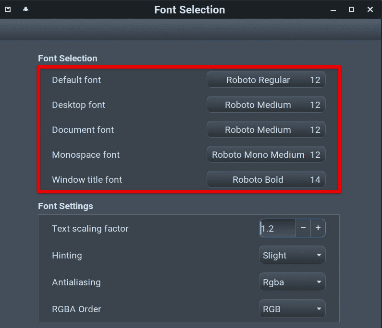Click the pin window icon in title bar
The width and height of the screenshot is (382, 328).
tap(25, 10)
